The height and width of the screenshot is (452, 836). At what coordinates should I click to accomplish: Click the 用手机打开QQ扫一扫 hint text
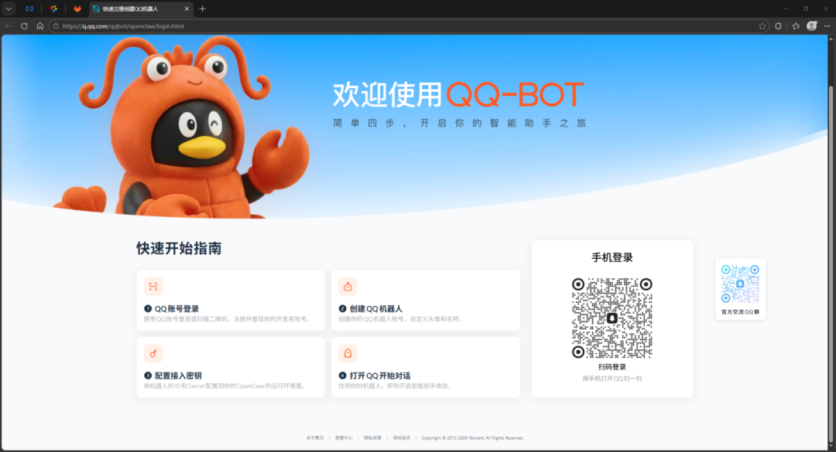click(x=612, y=379)
